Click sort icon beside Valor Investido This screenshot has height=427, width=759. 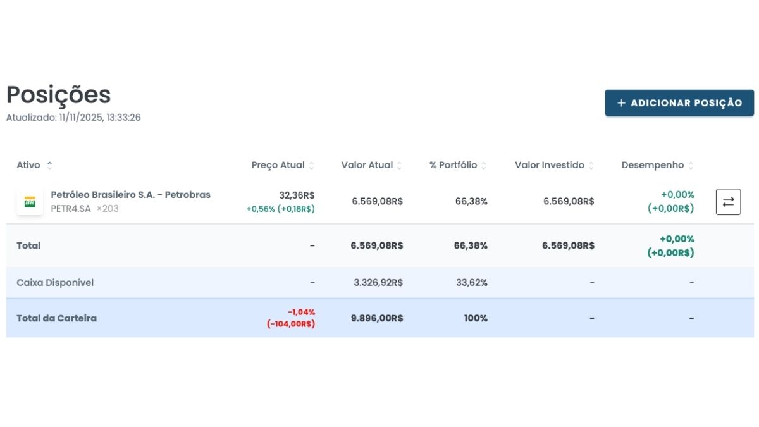591,166
